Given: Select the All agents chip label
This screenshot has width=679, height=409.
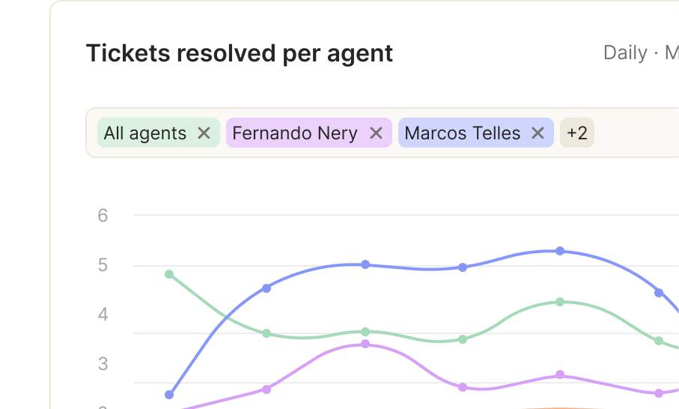Looking at the screenshot, I should [x=145, y=133].
